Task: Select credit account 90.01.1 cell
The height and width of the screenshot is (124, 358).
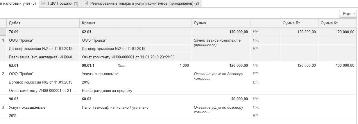Action: (x=88, y=66)
